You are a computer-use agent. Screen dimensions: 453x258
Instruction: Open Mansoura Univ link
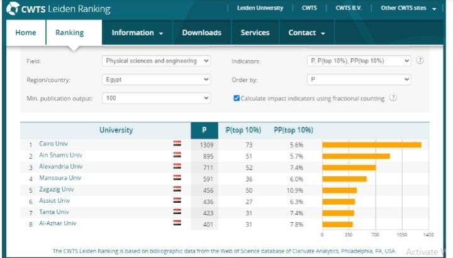(60, 178)
